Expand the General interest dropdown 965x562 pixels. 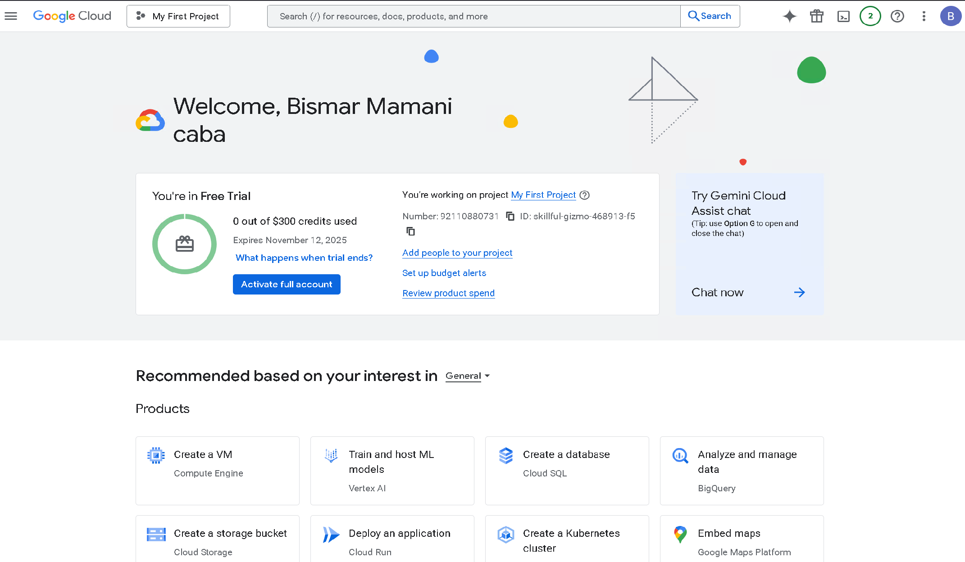pos(468,376)
